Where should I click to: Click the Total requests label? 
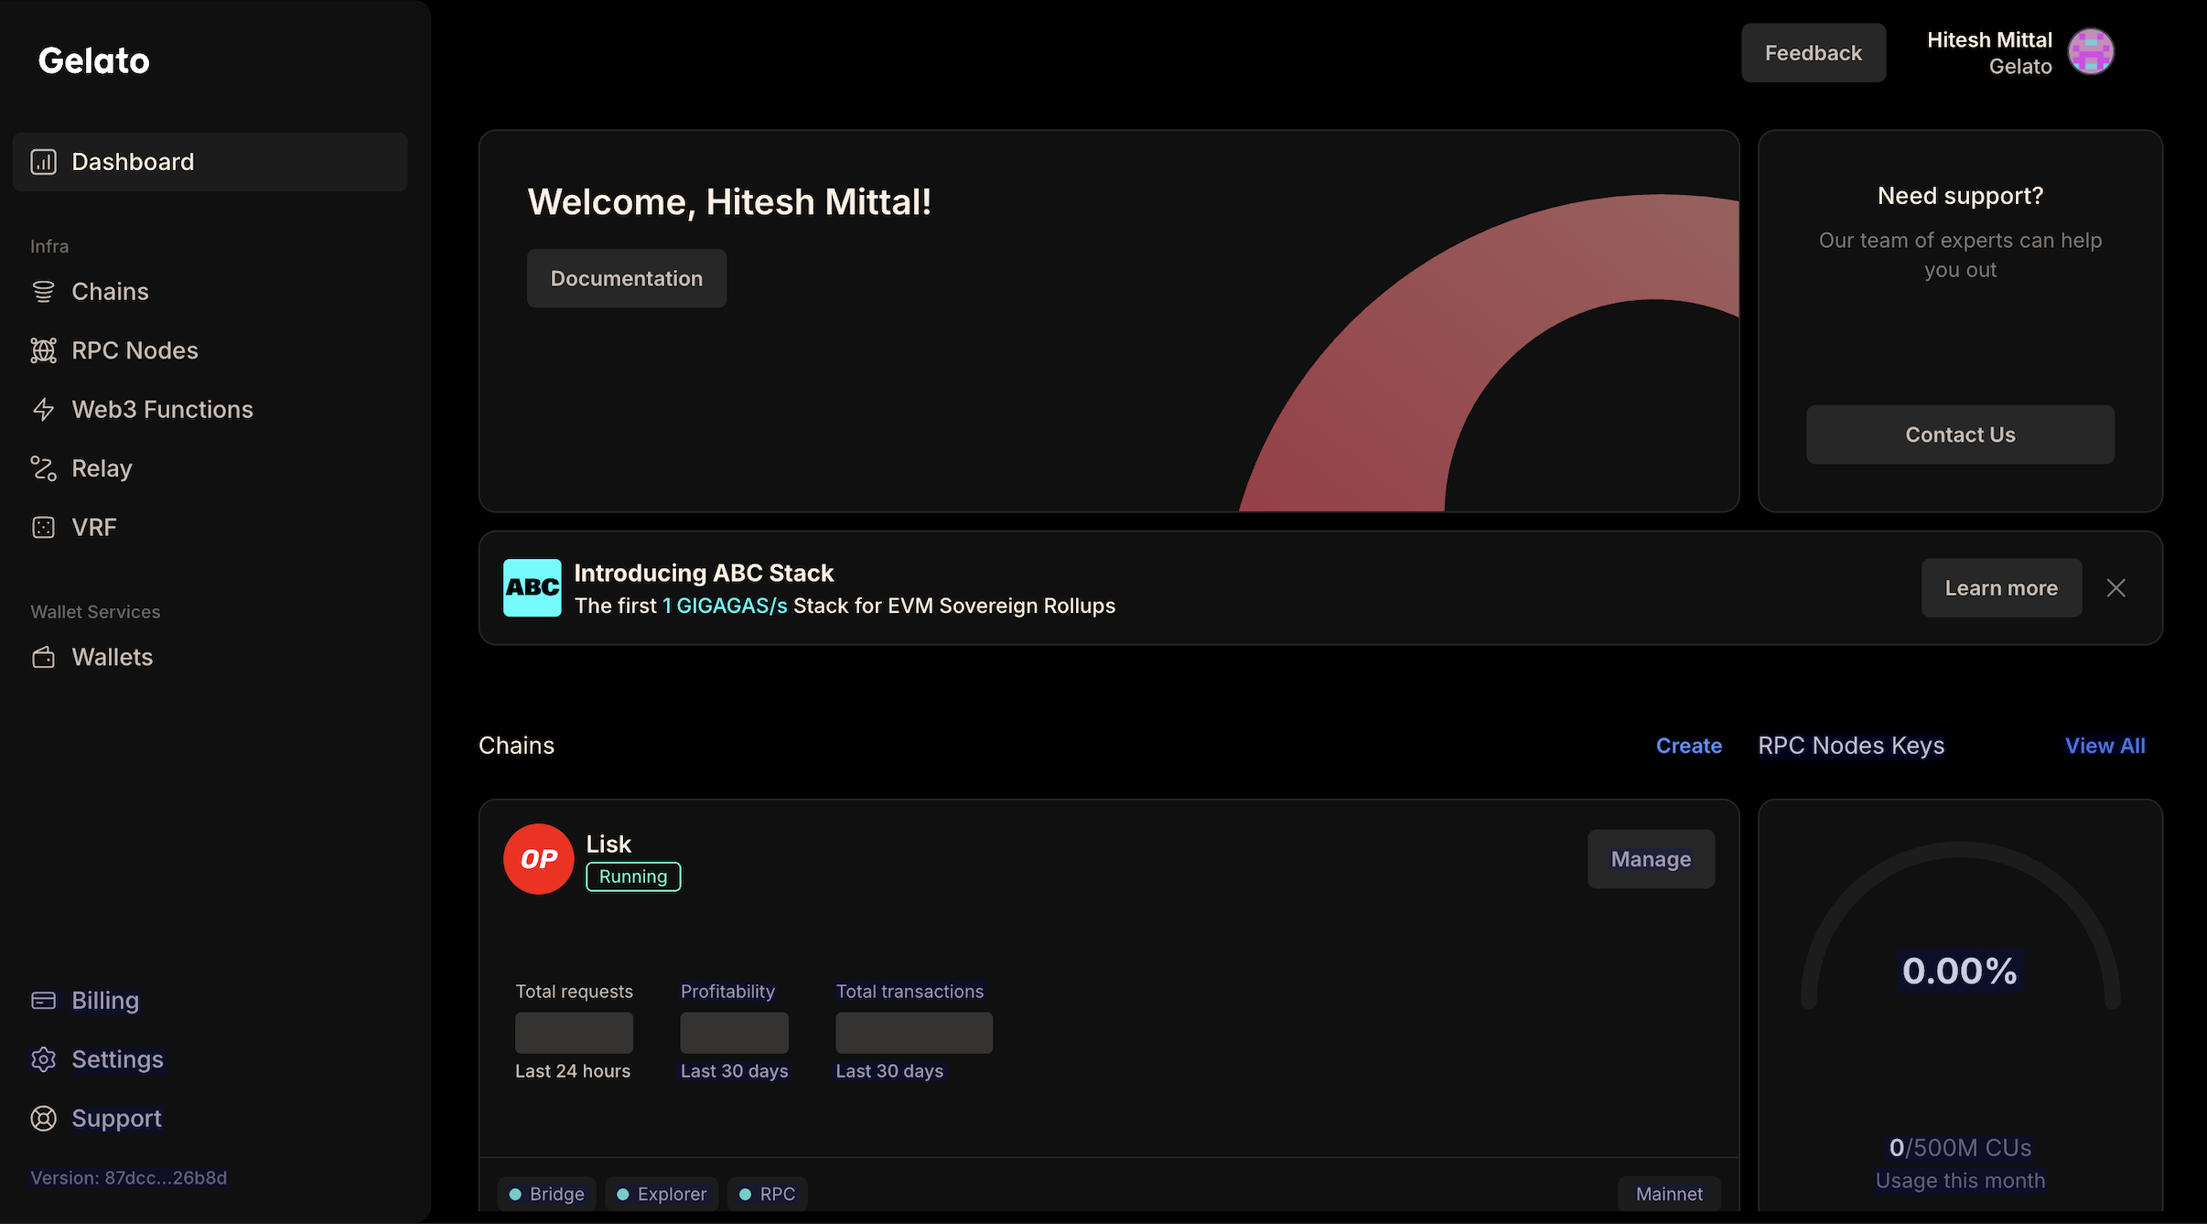click(574, 992)
